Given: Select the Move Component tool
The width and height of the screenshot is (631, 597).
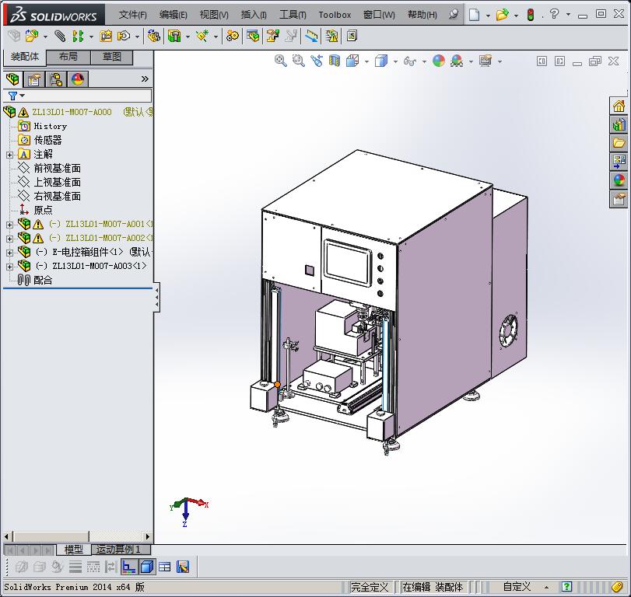Looking at the screenshot, I should point(124,37).
